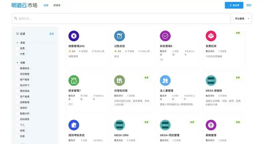Check the 客户服务 scenario filter
Image resolution: width=264 pixels, height=144 pixels.
coord(17,79)
